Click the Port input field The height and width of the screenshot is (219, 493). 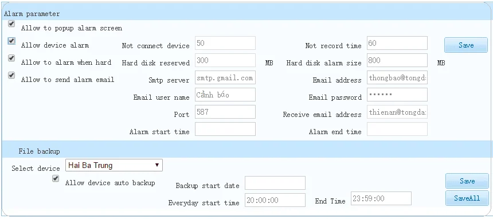pos(225,112)
